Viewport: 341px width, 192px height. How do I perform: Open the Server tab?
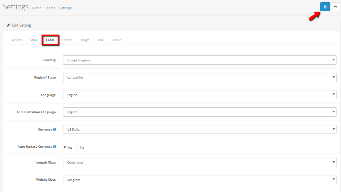(116, 40)
